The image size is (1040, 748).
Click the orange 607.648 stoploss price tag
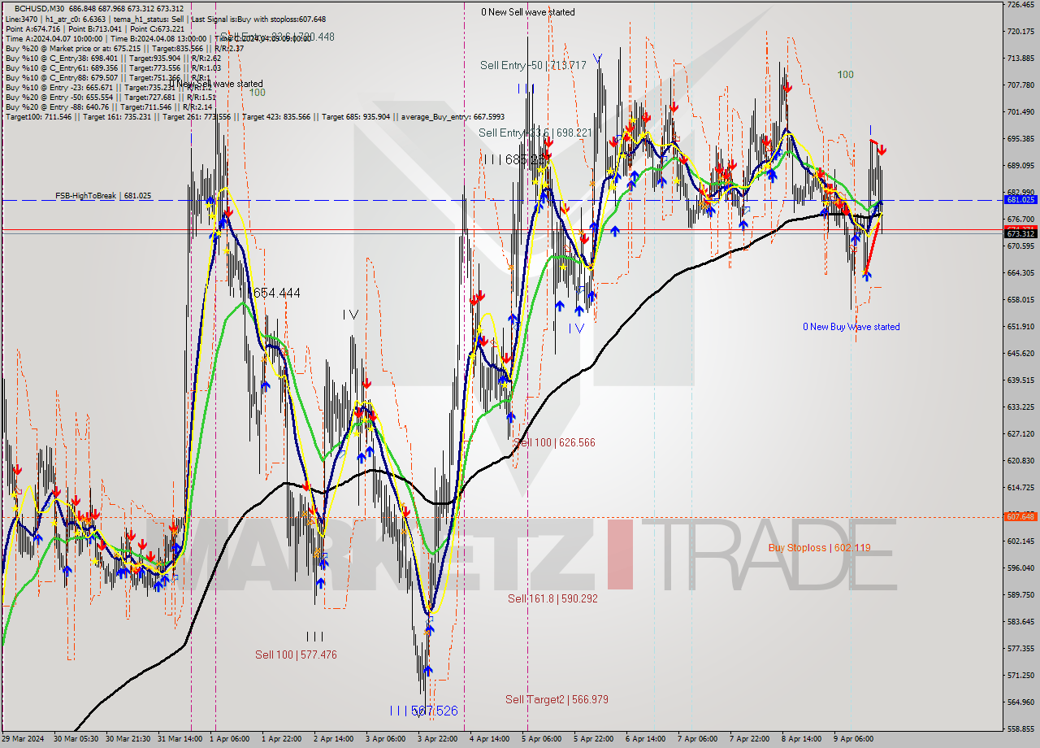(x=1020, y=516)
